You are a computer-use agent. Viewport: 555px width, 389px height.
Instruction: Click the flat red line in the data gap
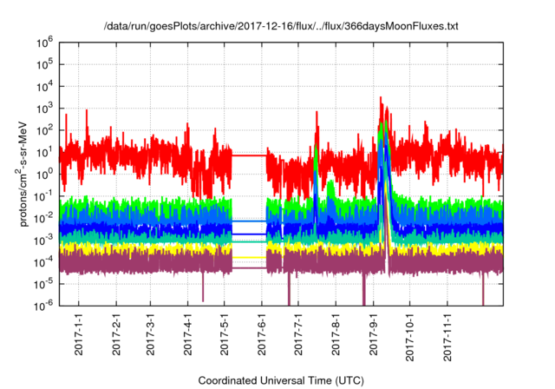click(x=248, y=155)
